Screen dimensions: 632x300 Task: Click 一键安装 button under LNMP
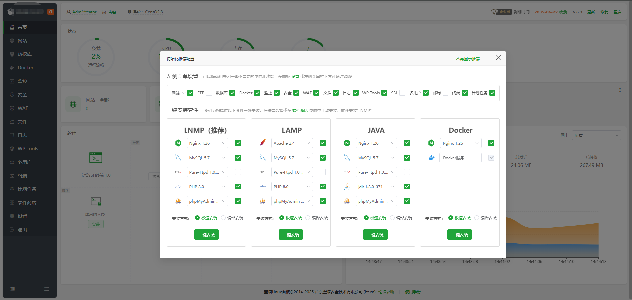207,235
